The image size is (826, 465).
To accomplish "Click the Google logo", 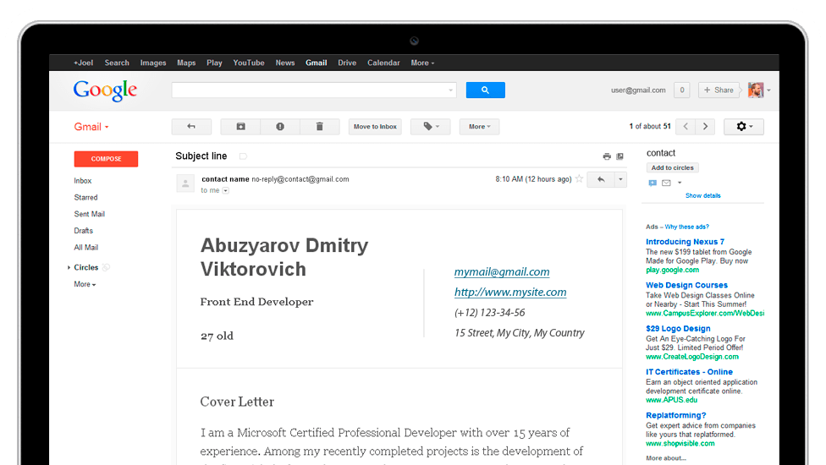I will (x=105, y=90).
